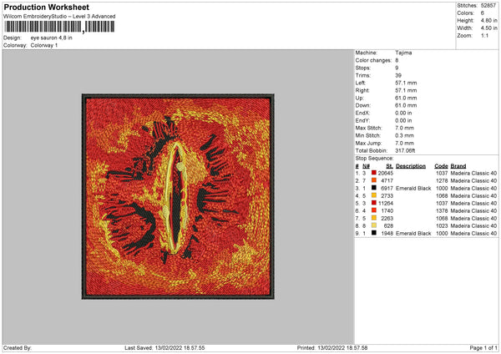The image size is (501, 354).
Task: Click the Zoom value '1:1'
Action: pos(484,36)
